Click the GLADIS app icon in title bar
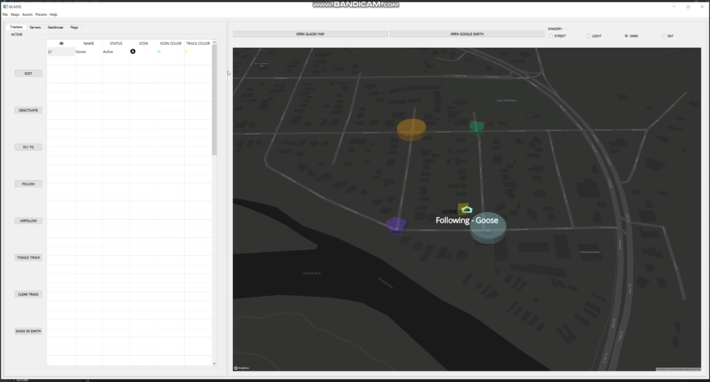Image resolution: width=710 pixels, height=382 pixels. coord(6,6)
